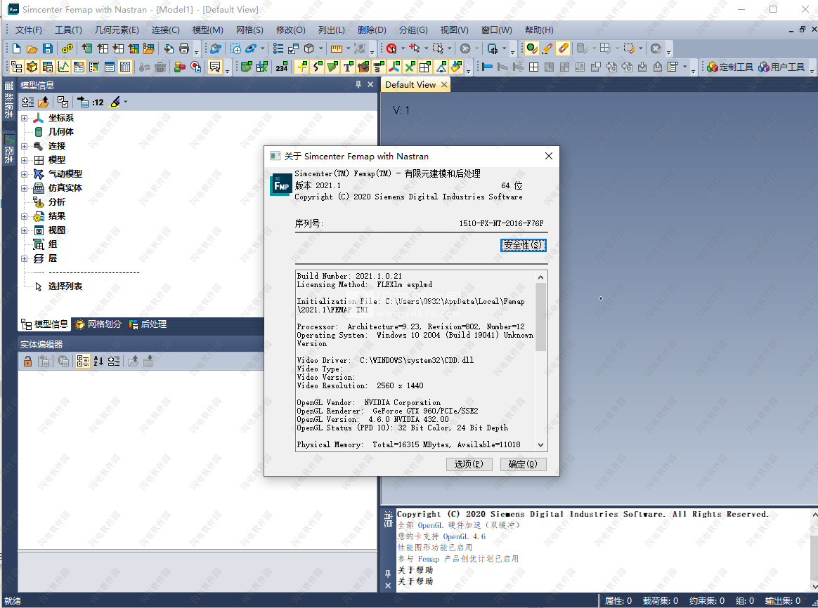Image resolution: width=818 pixels, height=608 pixels.
Task: Toggle the Model Info tree pane icon
Action: (x=17, y=67)
